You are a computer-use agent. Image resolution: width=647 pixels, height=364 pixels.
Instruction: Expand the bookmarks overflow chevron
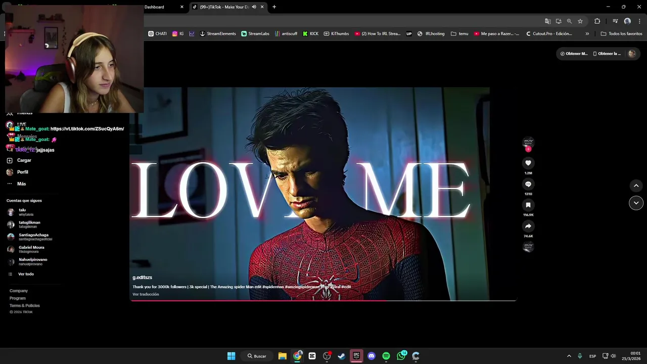coord(587,34)
